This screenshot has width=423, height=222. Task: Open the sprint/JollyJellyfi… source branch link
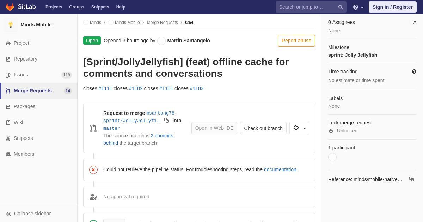[131, 121]
